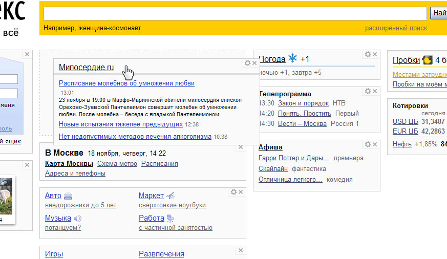Open TV show Закон и порядок

(303, 103)
